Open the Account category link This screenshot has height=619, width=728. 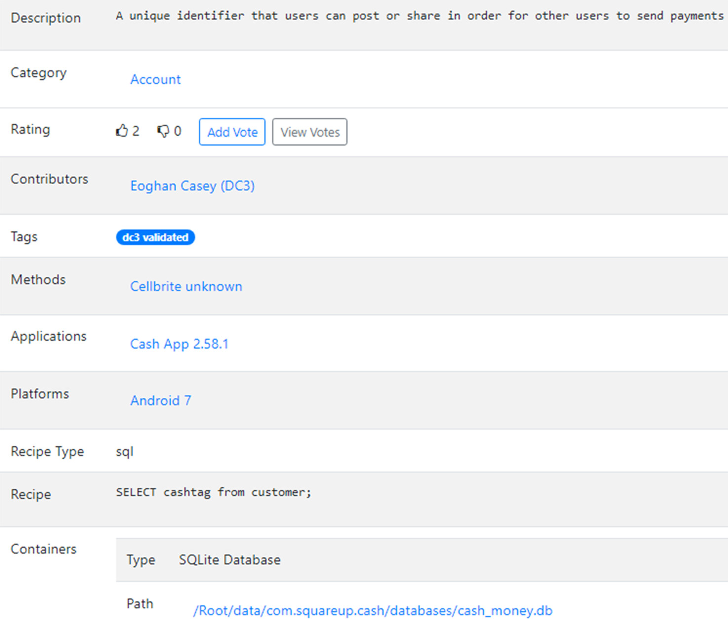155,79
